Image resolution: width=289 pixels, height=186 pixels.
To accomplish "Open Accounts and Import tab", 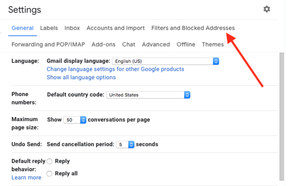I will pos(116,28).
